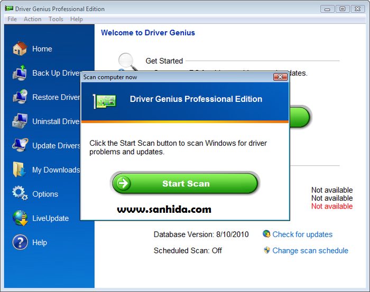The image size is (370, 292).
Task: Click the Driver Genius Professional Edition banner text
Action: pos(196,99)
